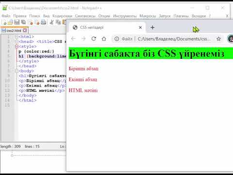The height and width of the screenshot is (175, 233).
Task: Open the Правка menu
Action: click(x=20, y=16)
